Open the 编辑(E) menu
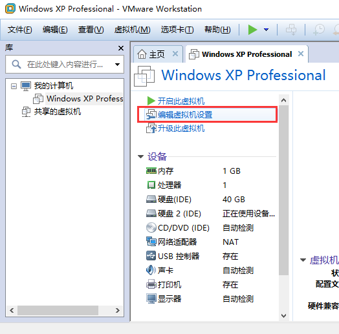This screenshot has width=339, height=334. point(55,30)
